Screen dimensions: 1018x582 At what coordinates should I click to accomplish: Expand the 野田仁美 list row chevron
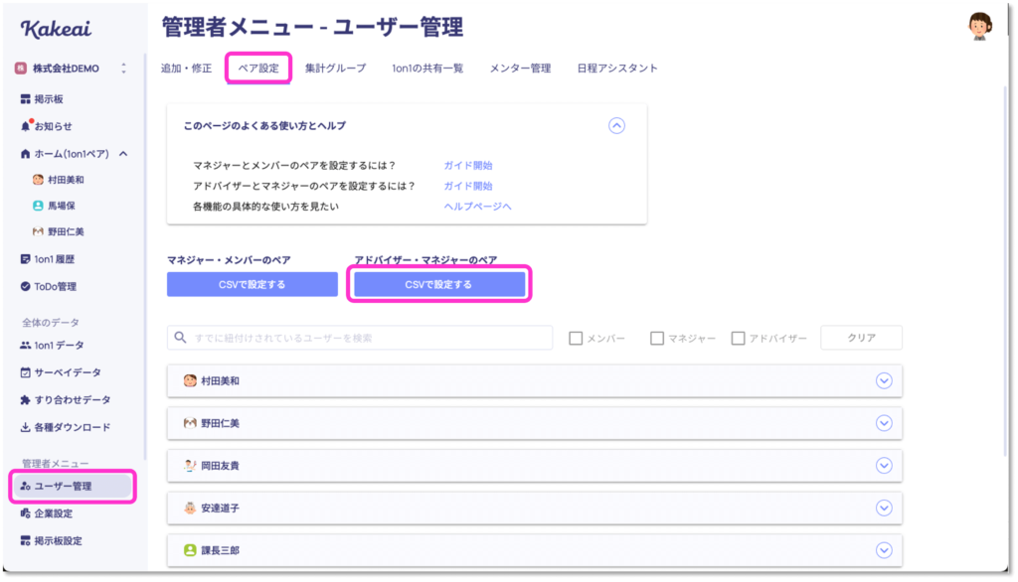point(884,423)
